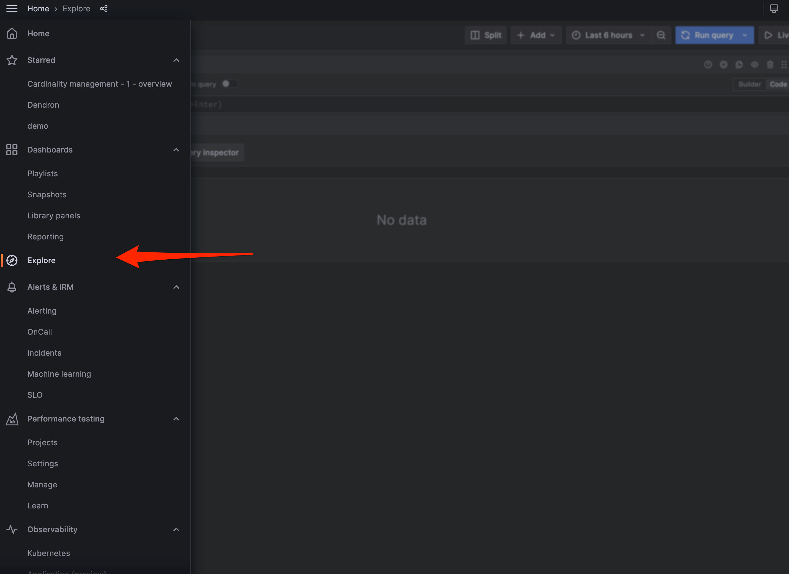Open the hamburger menu at top left
789x574 pixels.
[x=12, y=8]
